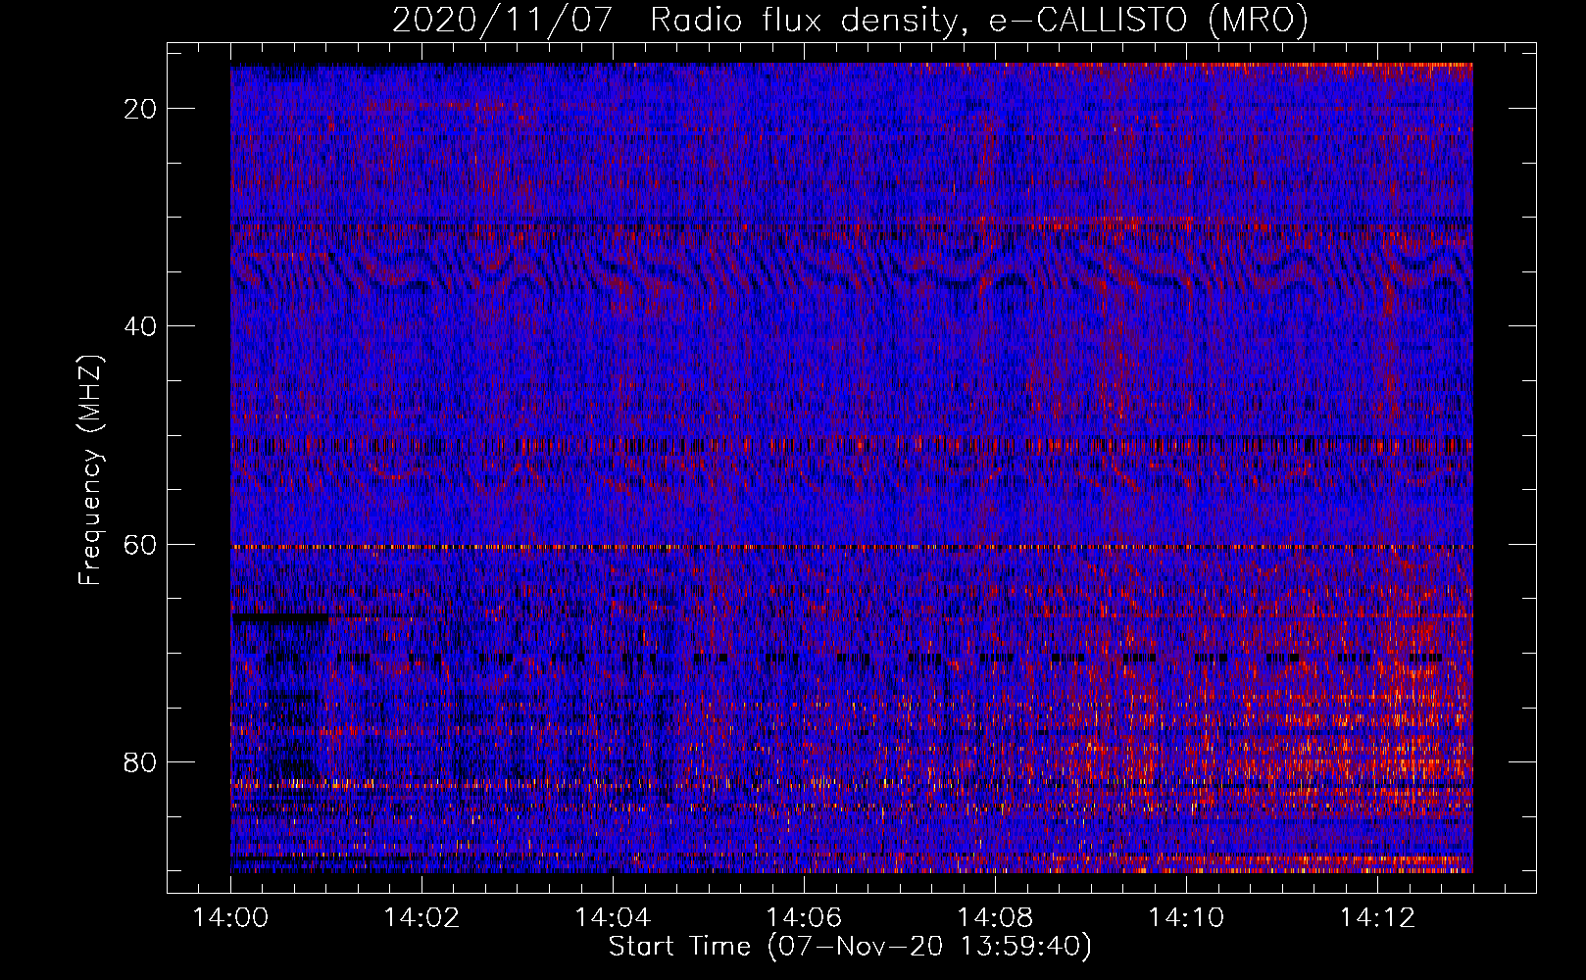Select the "14:06" time tick label
Viewport: 1586px width, 980px height.
[804, 918]
